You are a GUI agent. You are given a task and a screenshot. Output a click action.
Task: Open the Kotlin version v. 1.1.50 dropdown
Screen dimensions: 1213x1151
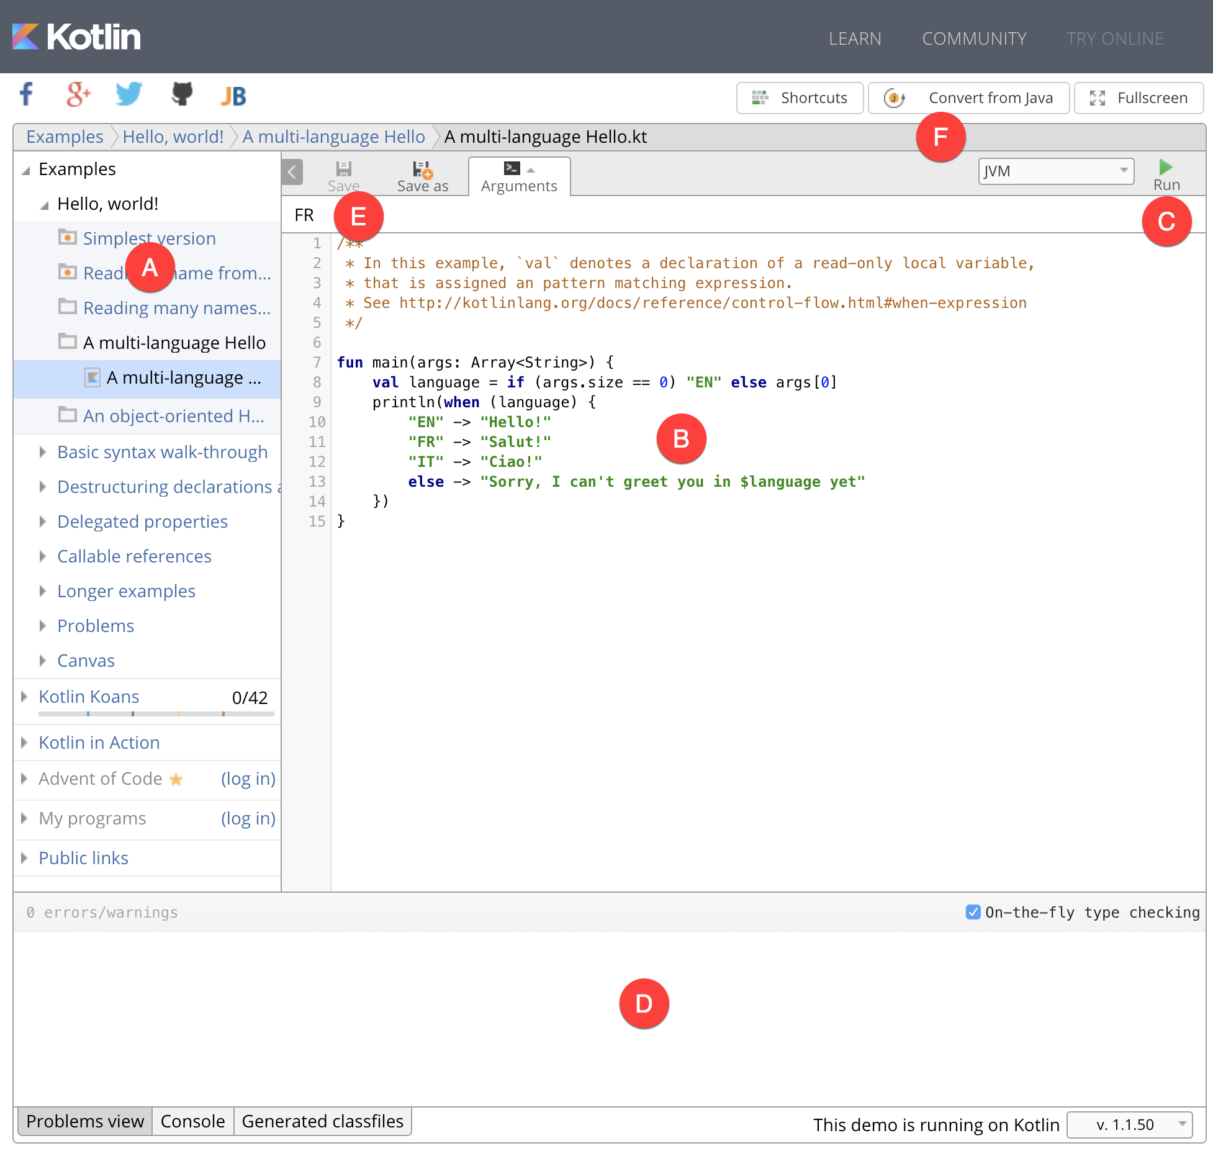point(1129,1124)
